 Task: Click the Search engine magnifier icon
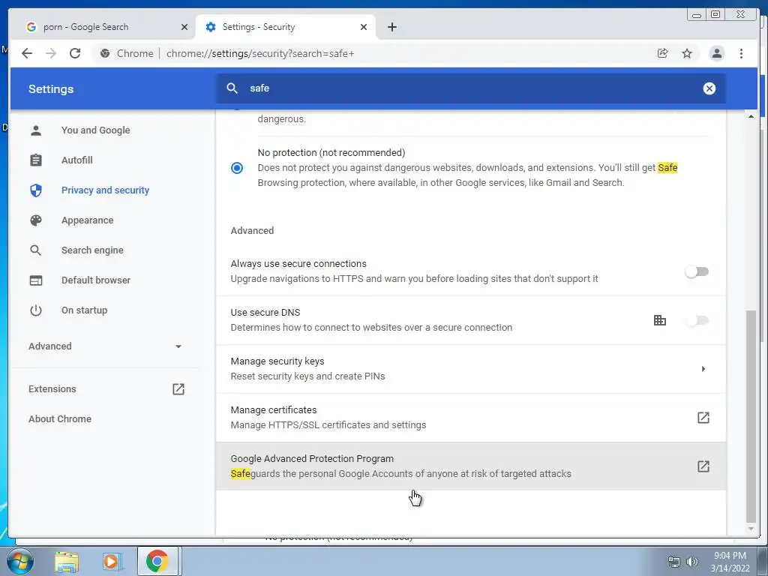click(36, 250)
